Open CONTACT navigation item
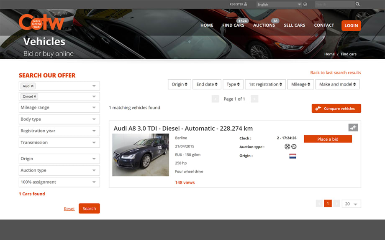 324,25
